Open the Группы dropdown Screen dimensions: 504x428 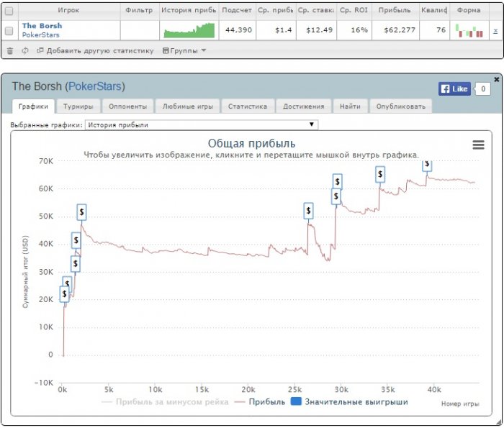click(x=184, y=51)
